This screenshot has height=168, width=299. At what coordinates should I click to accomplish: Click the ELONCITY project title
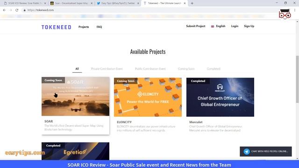point(124,122)
